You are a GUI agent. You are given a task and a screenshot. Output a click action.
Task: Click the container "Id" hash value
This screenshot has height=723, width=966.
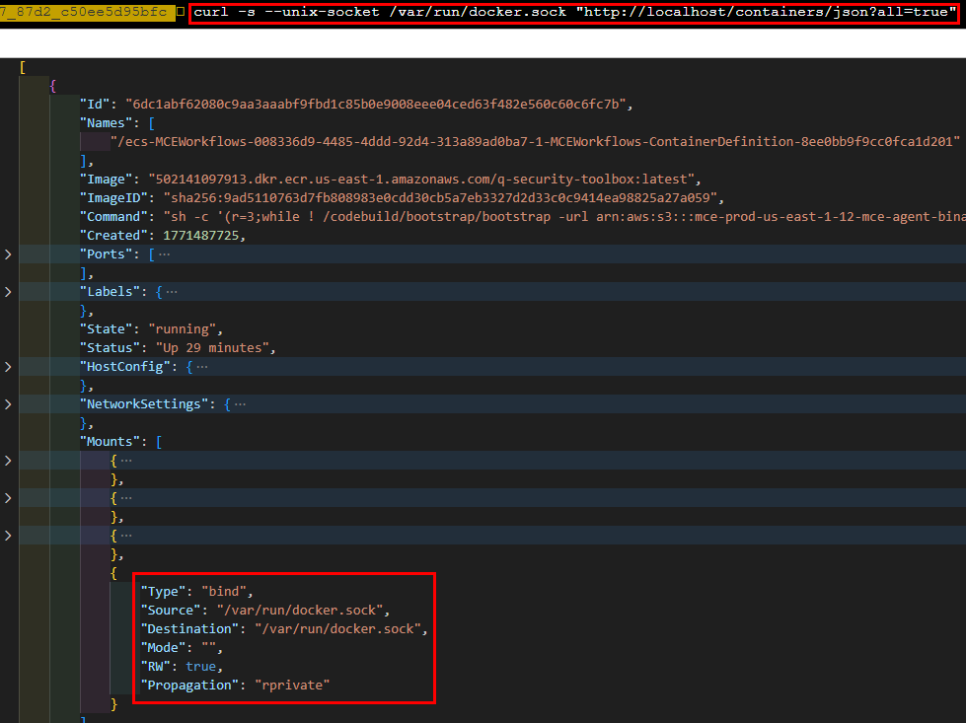pyautogui.click(x=377, y=105)
